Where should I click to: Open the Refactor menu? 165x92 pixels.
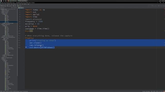coord(15,4)
